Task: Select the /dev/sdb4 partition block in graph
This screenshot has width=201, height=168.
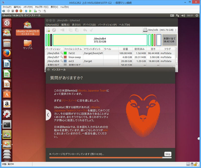Action: point(100,40)
